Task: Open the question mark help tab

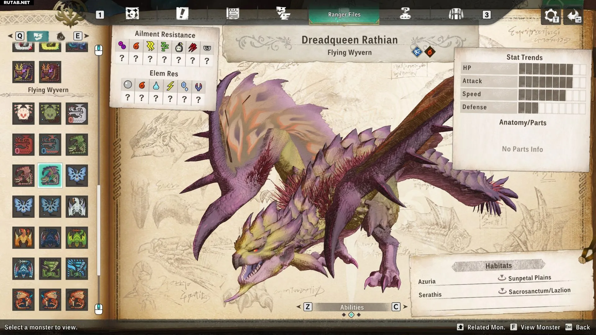Action: pyautogui.click(x=405, y=14)
